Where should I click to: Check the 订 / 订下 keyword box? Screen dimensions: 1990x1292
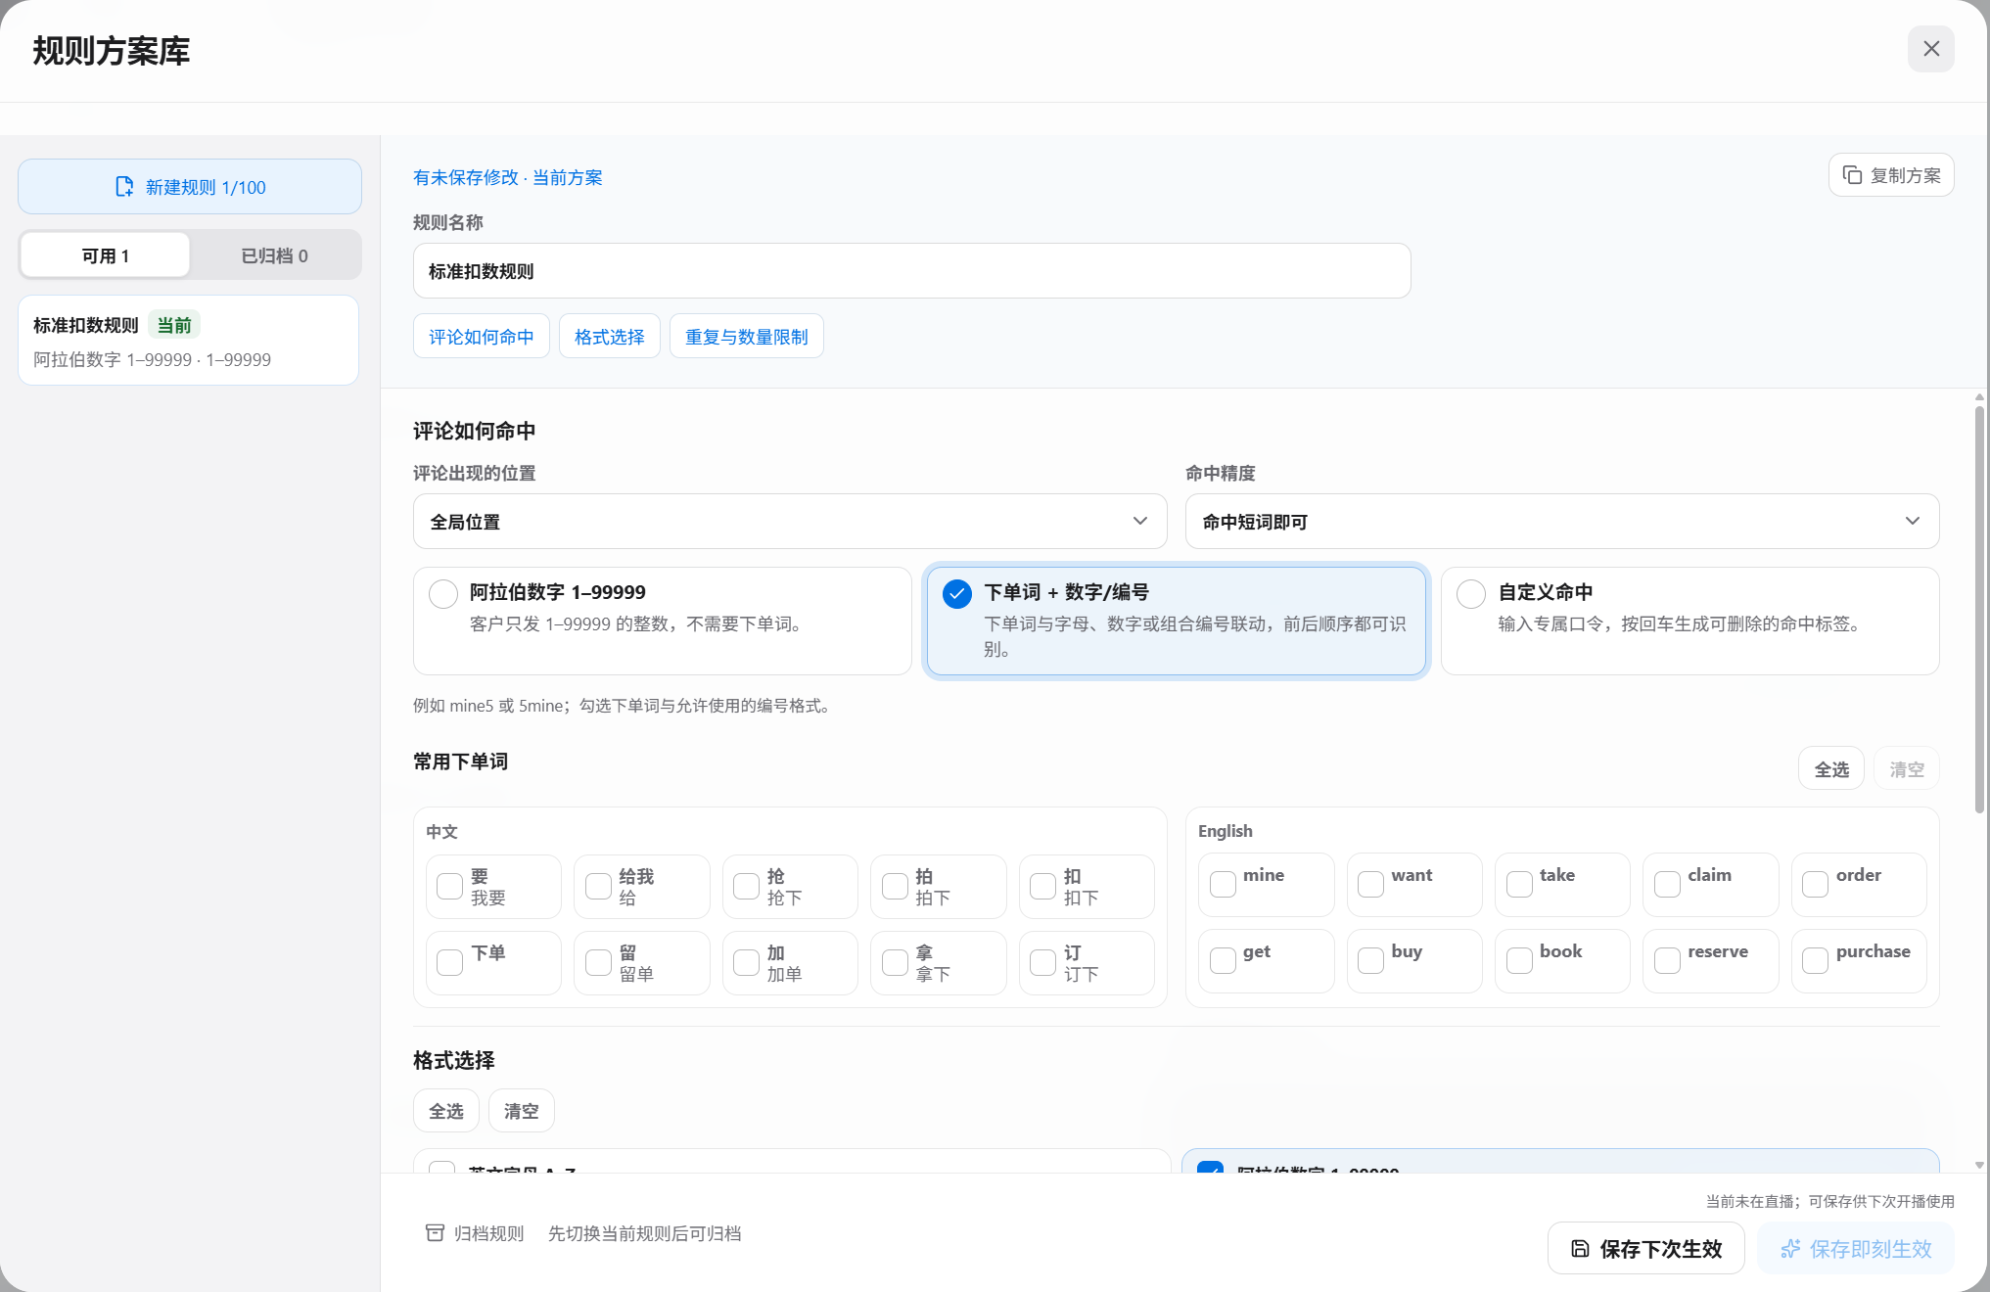point(1042,962)
